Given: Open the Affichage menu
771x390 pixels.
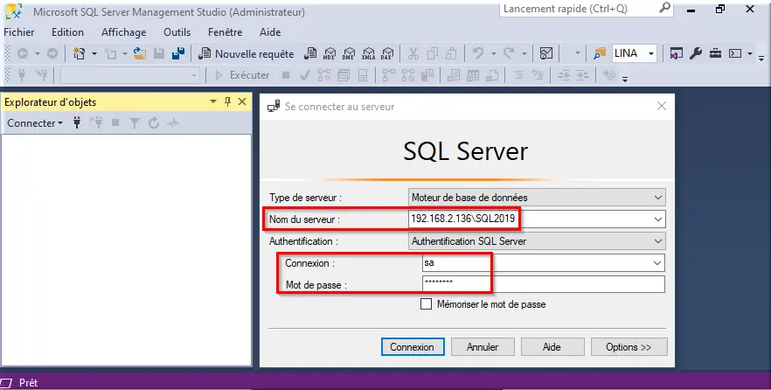Looking at the screenshot, I should coord(123,32).
